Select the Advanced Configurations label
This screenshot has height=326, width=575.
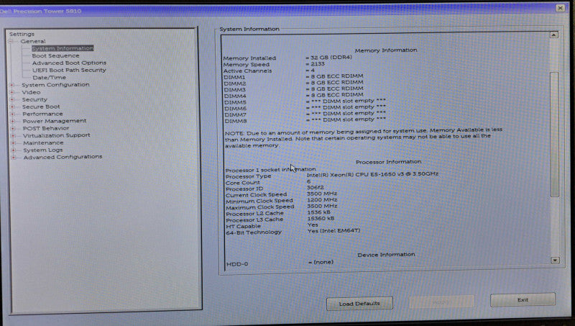point(63,157)
